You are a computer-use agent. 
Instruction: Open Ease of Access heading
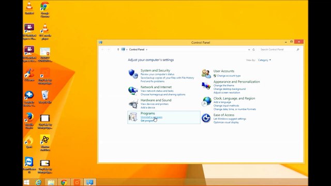pyautogui.click(x=224, y=115)
